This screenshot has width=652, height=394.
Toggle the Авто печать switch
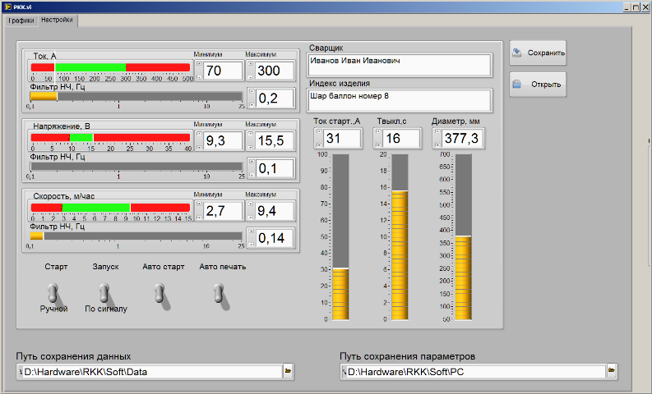click(x=219, y=293)
